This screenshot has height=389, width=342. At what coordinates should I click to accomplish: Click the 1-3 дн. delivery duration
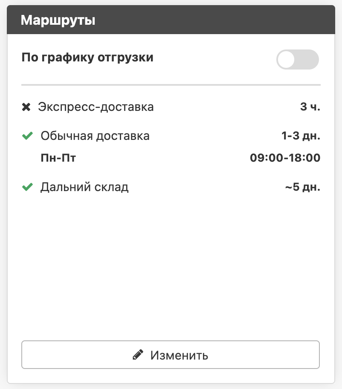click(301, 136)
